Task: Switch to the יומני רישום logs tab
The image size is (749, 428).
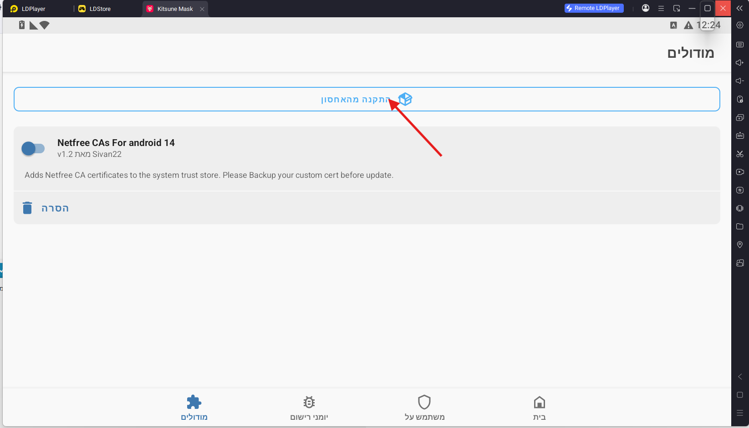Action: (x=309, y=408)
